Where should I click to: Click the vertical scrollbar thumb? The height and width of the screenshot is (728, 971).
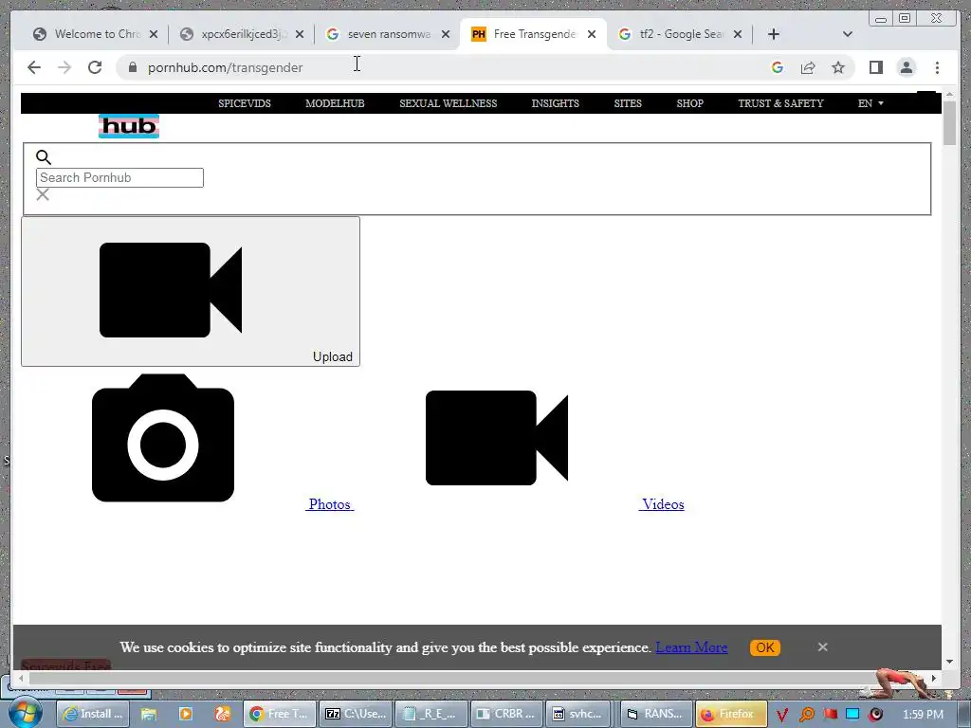[950, 122]
